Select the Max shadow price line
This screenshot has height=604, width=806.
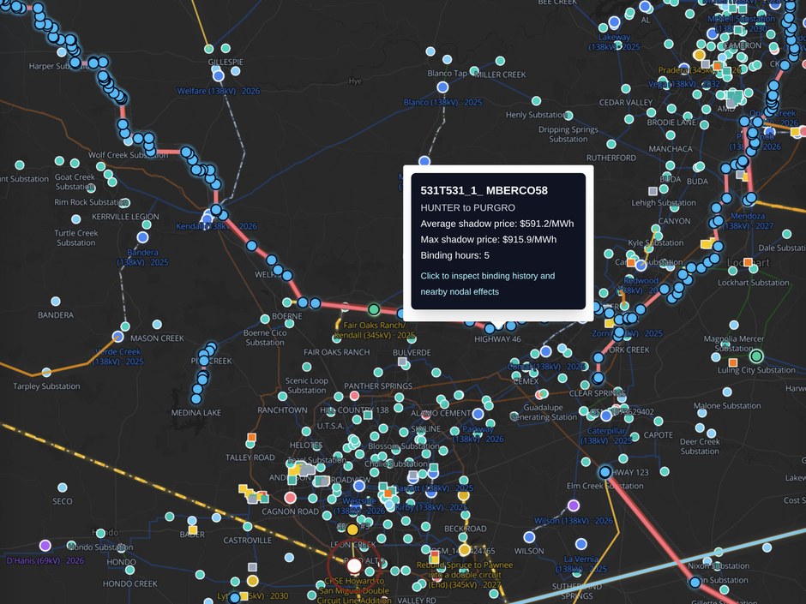pyautogui.click(x=489, y=239)
